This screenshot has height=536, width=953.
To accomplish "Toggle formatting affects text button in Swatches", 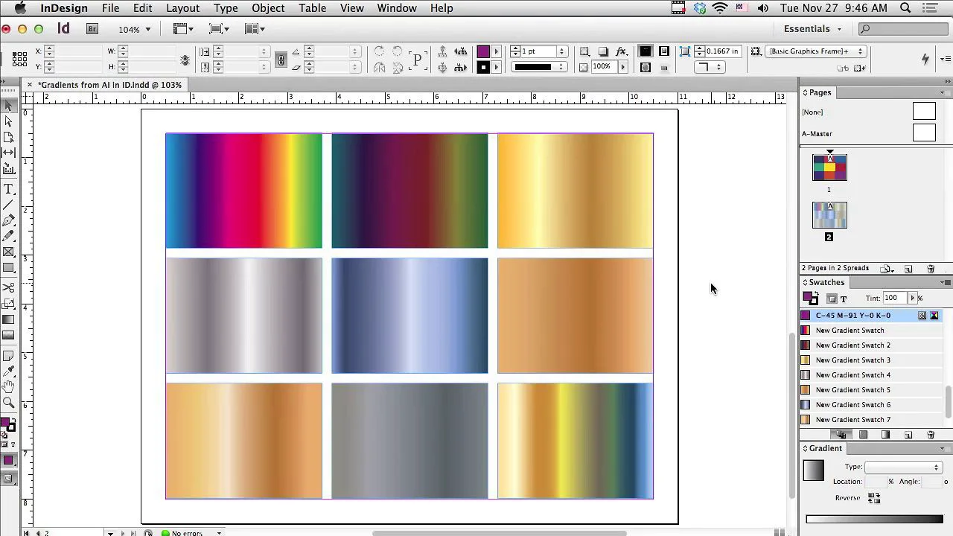I will pos(844,299).
